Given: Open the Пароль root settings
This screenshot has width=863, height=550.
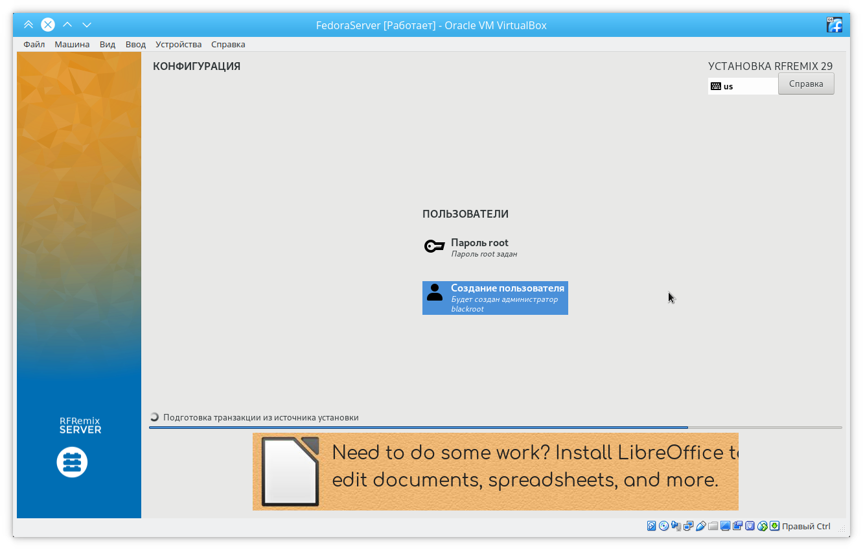Looking at the screenshot, I should (479, 247).
